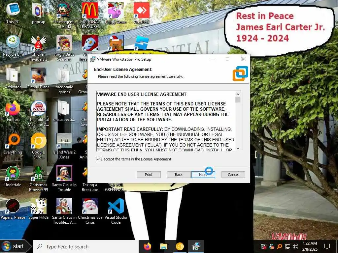Viewport: 338px width, 253px height.
Task: Launch Papers, Please from desktop
Action: [x=13, y=209]
